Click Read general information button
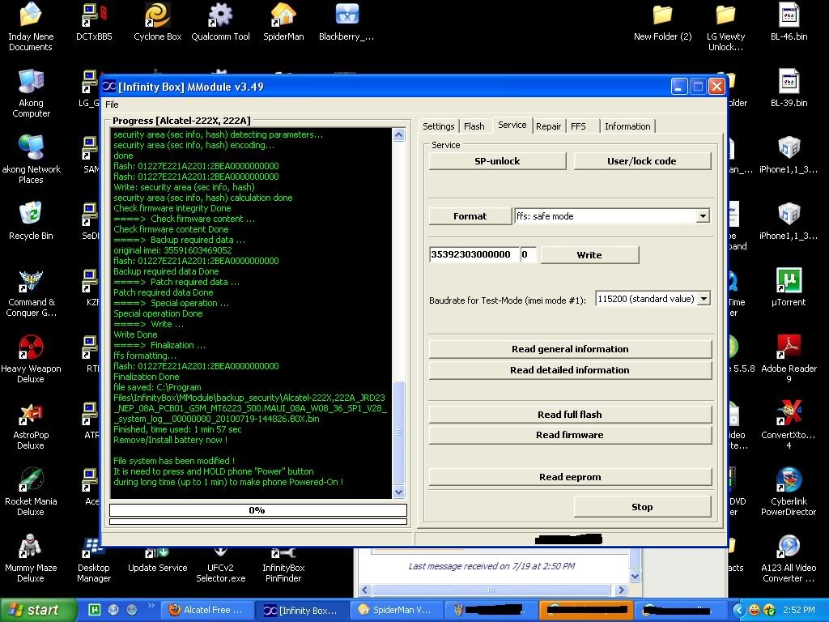 (x=570, y=349)
